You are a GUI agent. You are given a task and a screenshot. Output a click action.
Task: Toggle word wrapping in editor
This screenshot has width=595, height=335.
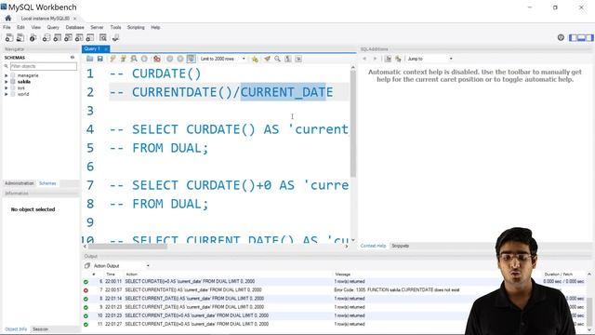[x=298, y=59]
